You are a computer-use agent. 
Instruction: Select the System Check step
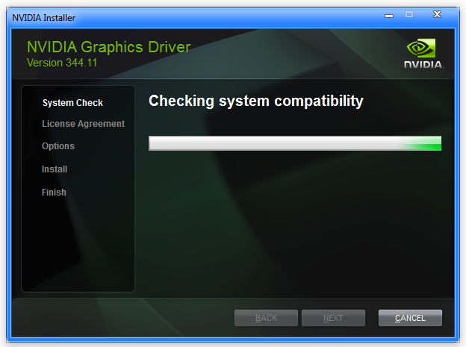(x=72, y=103)
